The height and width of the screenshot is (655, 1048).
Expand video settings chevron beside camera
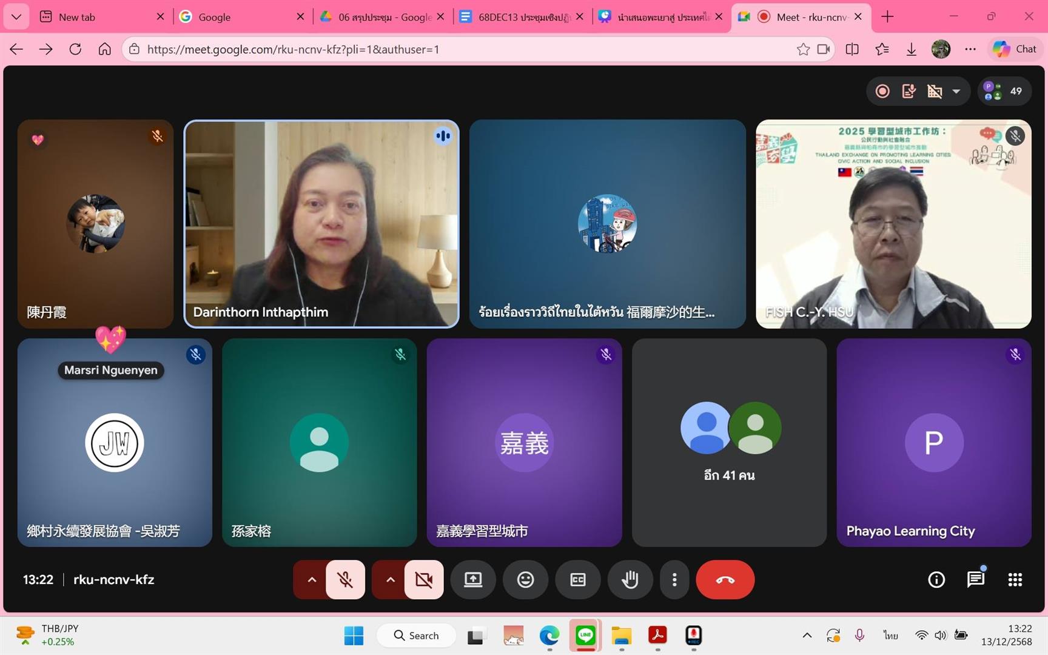point(391,580)
